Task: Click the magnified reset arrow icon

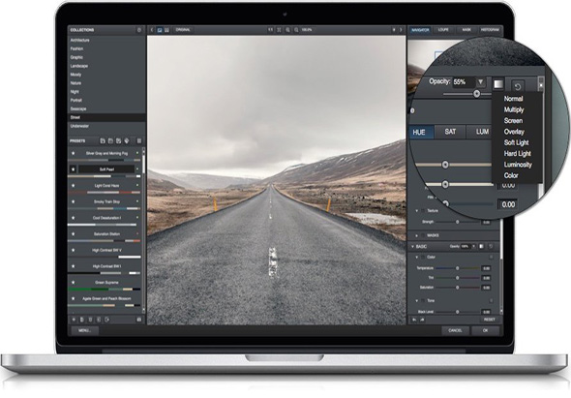Action: tap(518, 85)
